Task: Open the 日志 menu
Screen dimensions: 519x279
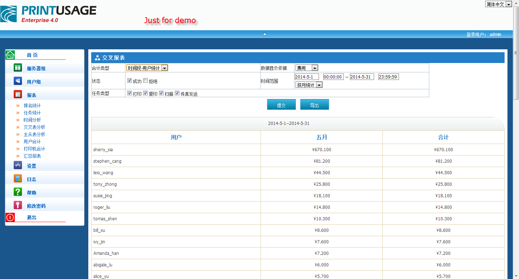Action: click(x=32, y=179)
